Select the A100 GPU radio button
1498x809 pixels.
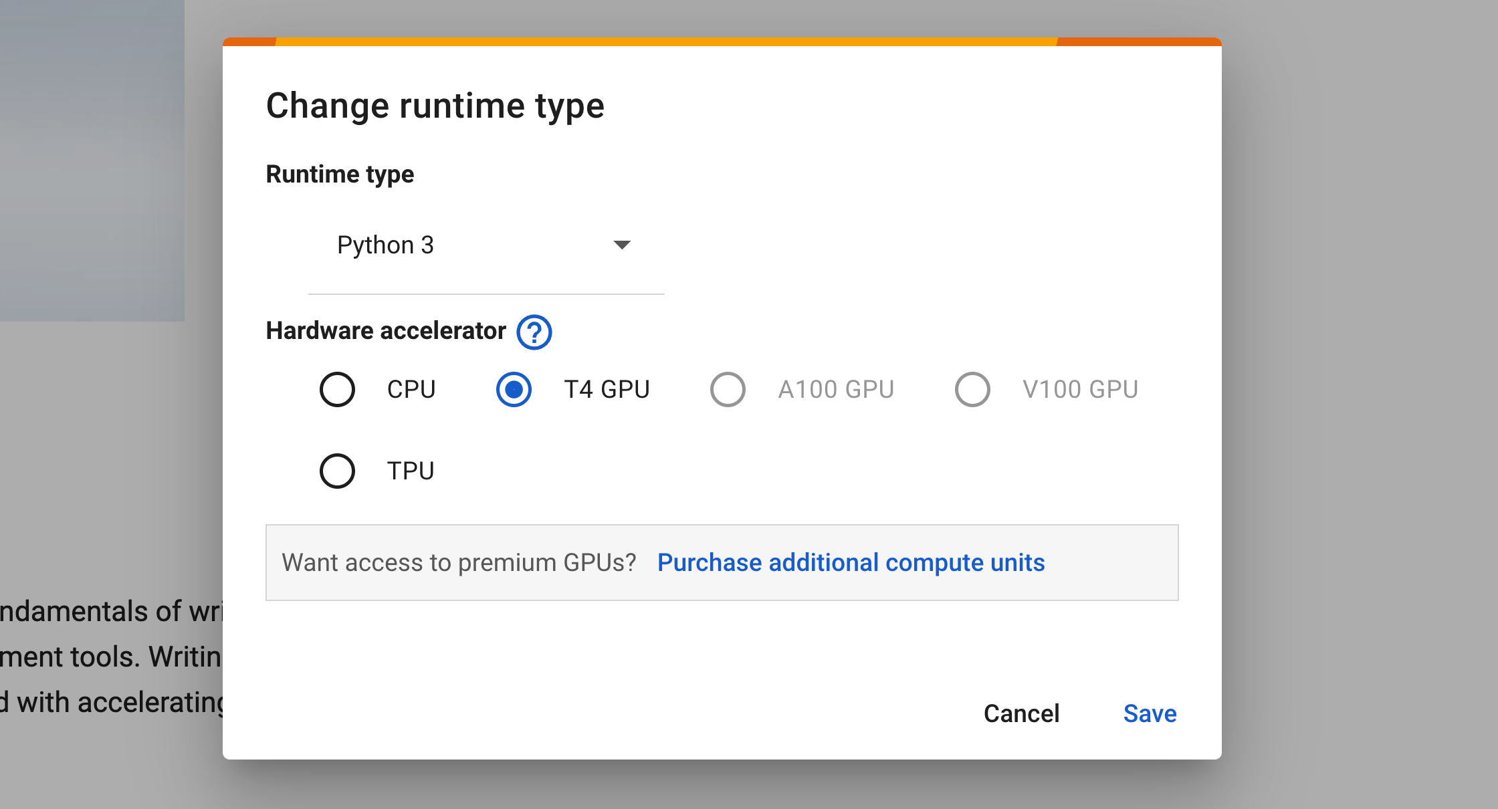tap(728, 389)
